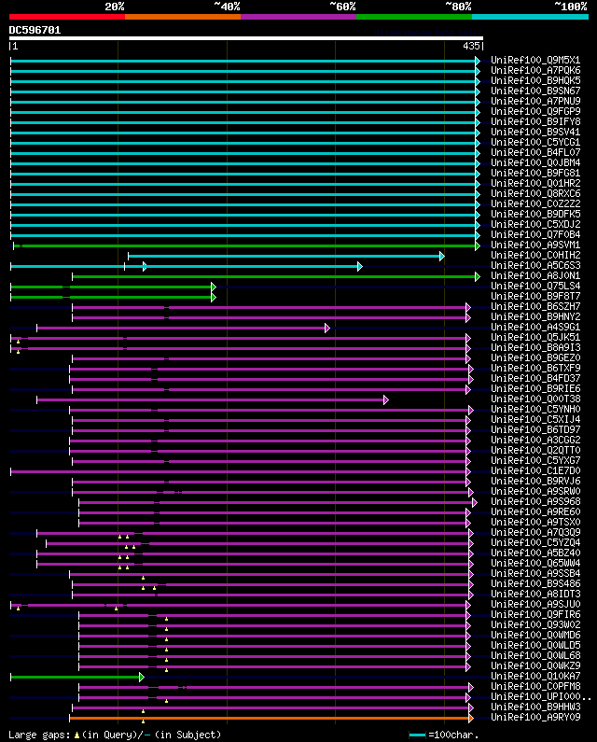Select the UniRef100_Q0WKZ9 label
Screen dimensions: 597x742
(x=535, y=665)
